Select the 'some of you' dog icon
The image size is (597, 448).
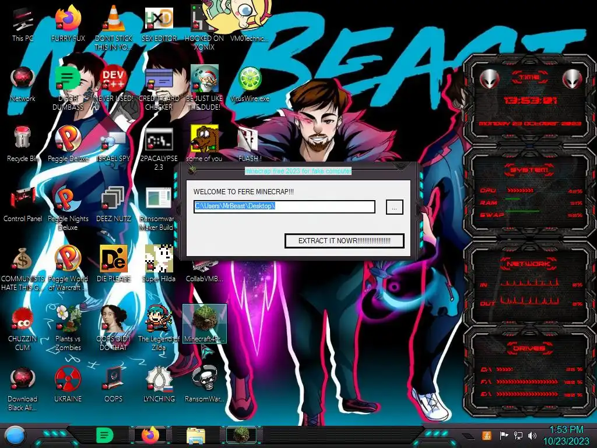coord(204,145)
